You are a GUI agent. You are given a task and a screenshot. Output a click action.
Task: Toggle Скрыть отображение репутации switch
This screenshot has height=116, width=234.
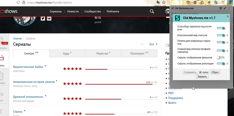pos(221,64)
